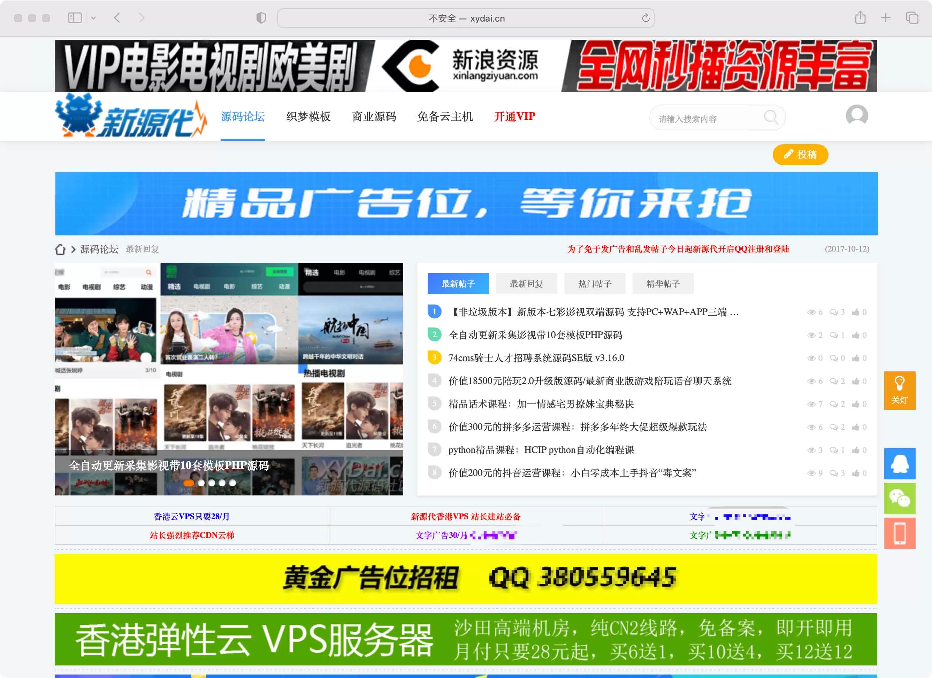932x678 pixels.
Task: Click the search magnifier icon
Action: (x=771, y=118)
